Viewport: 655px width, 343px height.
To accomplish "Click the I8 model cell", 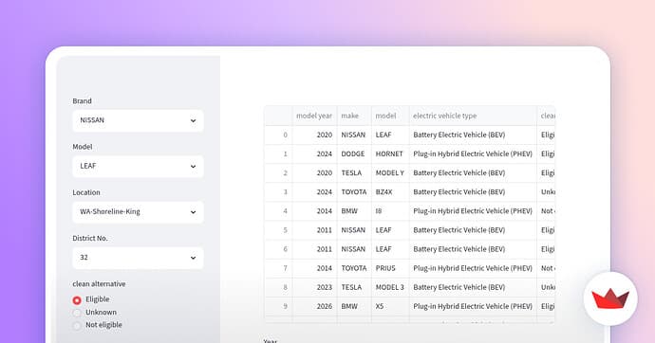I will (x=390, y=211).
